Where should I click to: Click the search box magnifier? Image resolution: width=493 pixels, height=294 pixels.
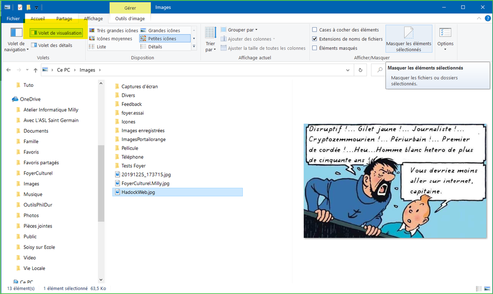pos(380,70)
